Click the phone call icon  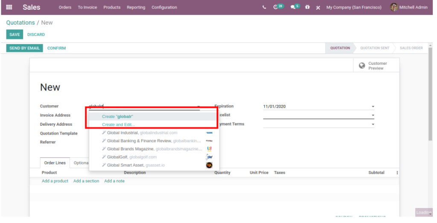(x=264, y=8)
